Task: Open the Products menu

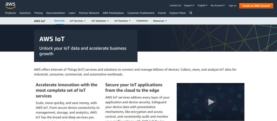Action: (11, 13)
